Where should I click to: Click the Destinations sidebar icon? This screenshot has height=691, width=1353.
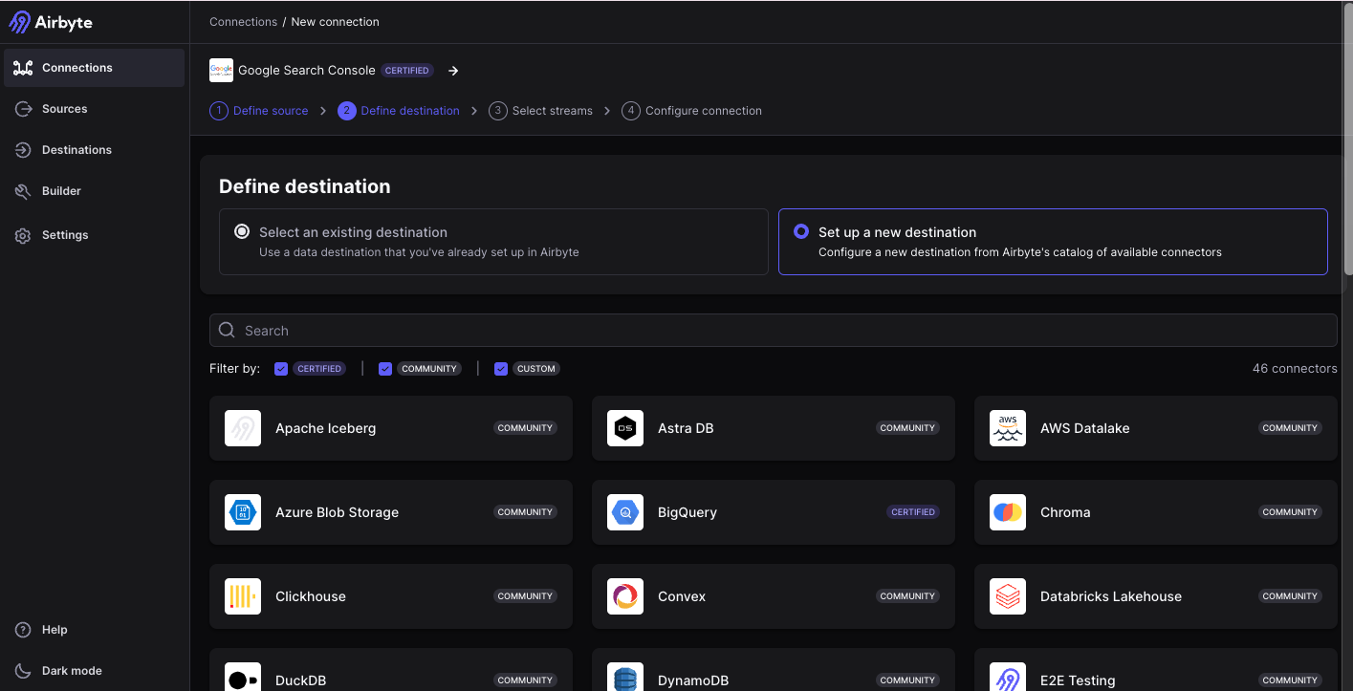click(x=23, y=150)
